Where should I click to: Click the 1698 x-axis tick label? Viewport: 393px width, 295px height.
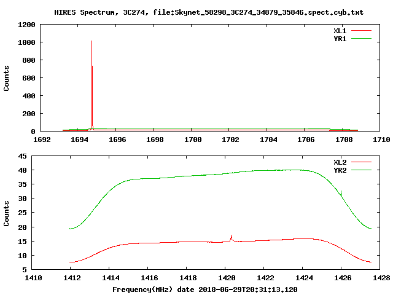click(x=155, y=140)
